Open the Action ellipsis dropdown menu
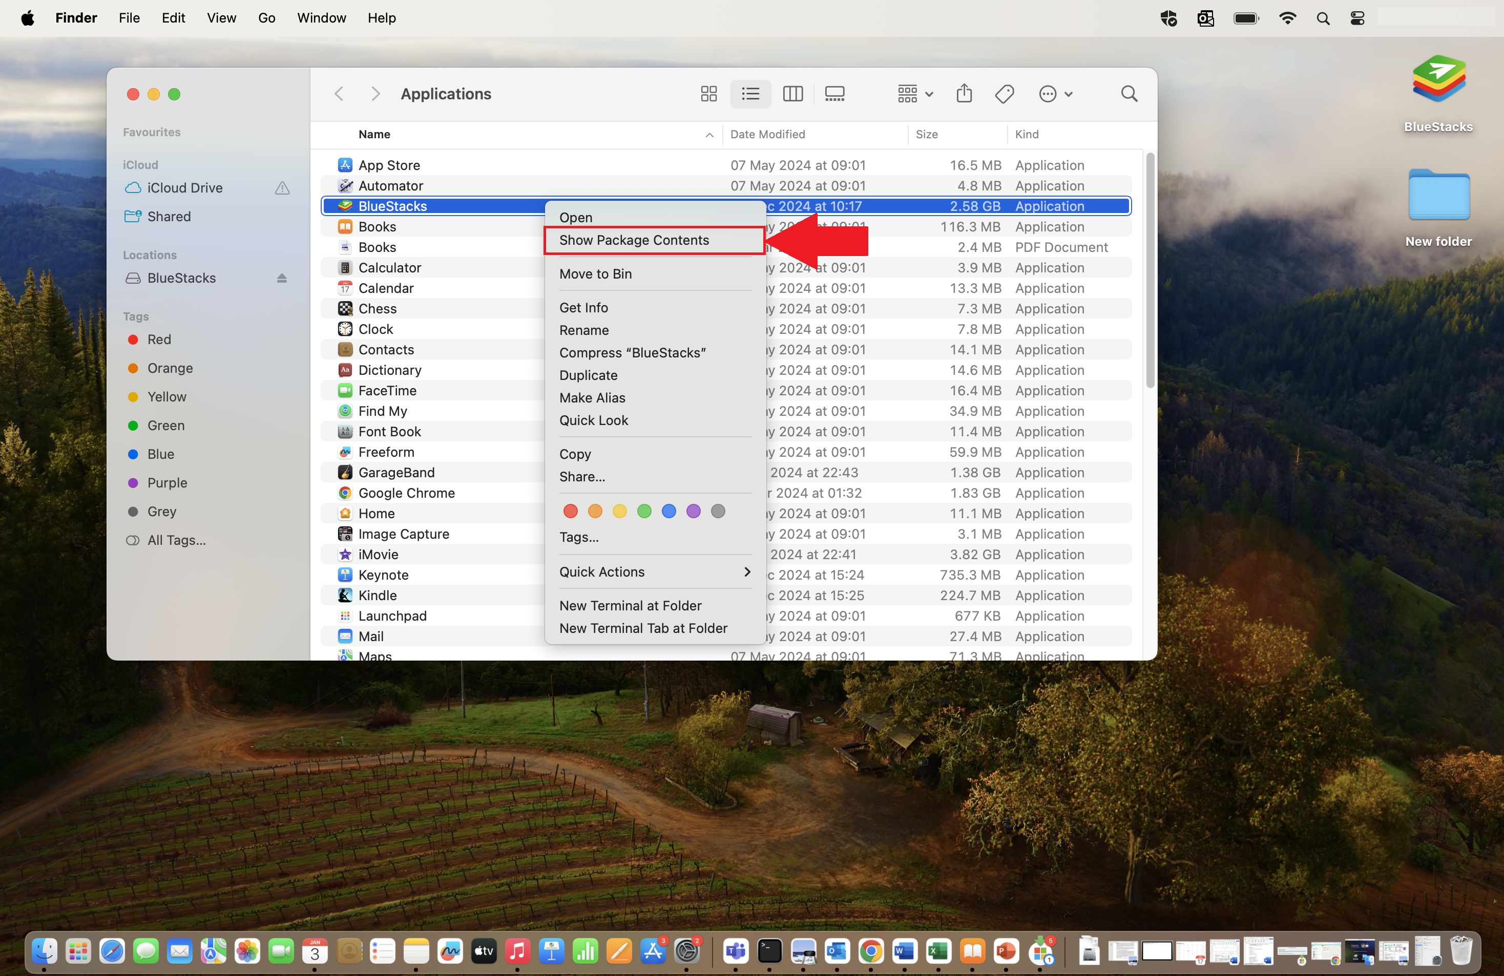 1055,94
